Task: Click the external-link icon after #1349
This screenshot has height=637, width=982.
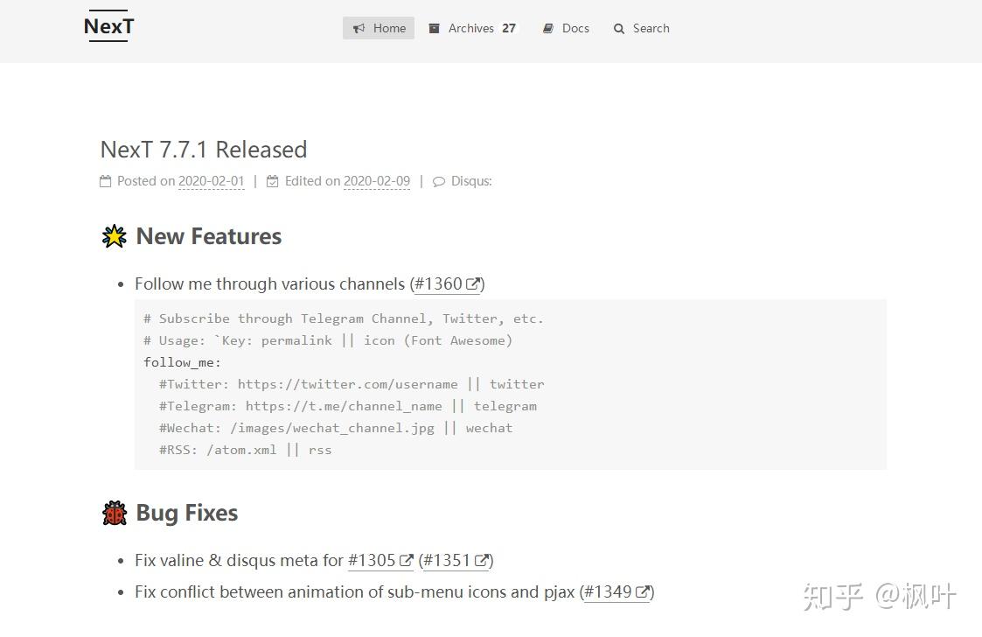Action: coord(642,592)
